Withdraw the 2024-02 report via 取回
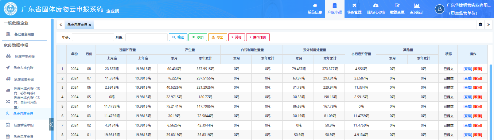This screenshot has height=140, width=494. point(477,125)
